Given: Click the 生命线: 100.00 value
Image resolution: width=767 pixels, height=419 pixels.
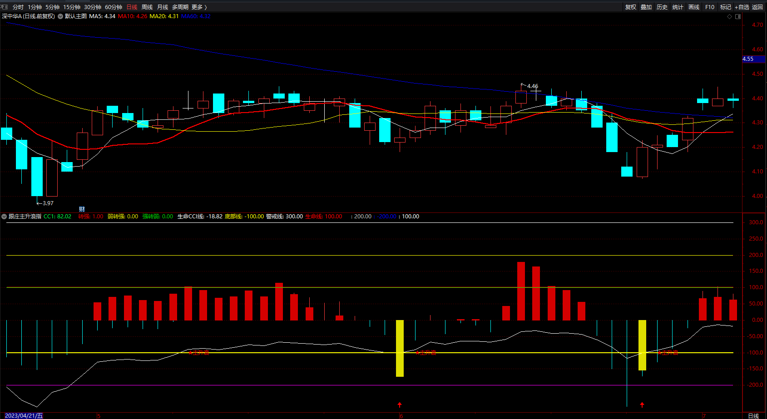Looking at the screenshot, I should [x=324, y=217].
